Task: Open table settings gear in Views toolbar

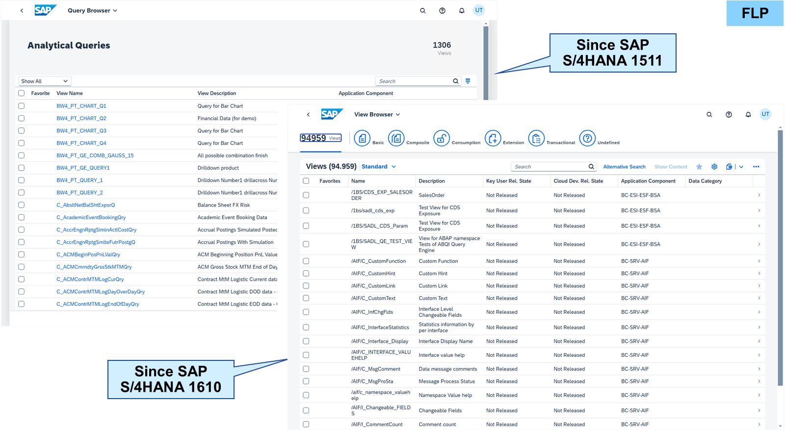Action: click(714, 167)
